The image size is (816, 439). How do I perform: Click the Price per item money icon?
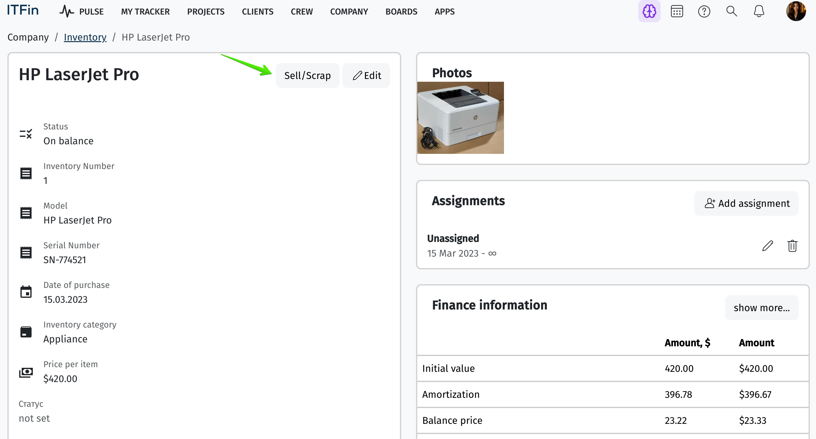26,372
